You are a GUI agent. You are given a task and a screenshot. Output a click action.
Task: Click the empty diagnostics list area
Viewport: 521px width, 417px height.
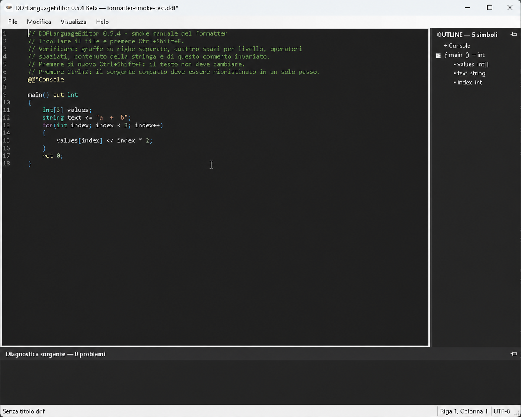click(260, 382)
